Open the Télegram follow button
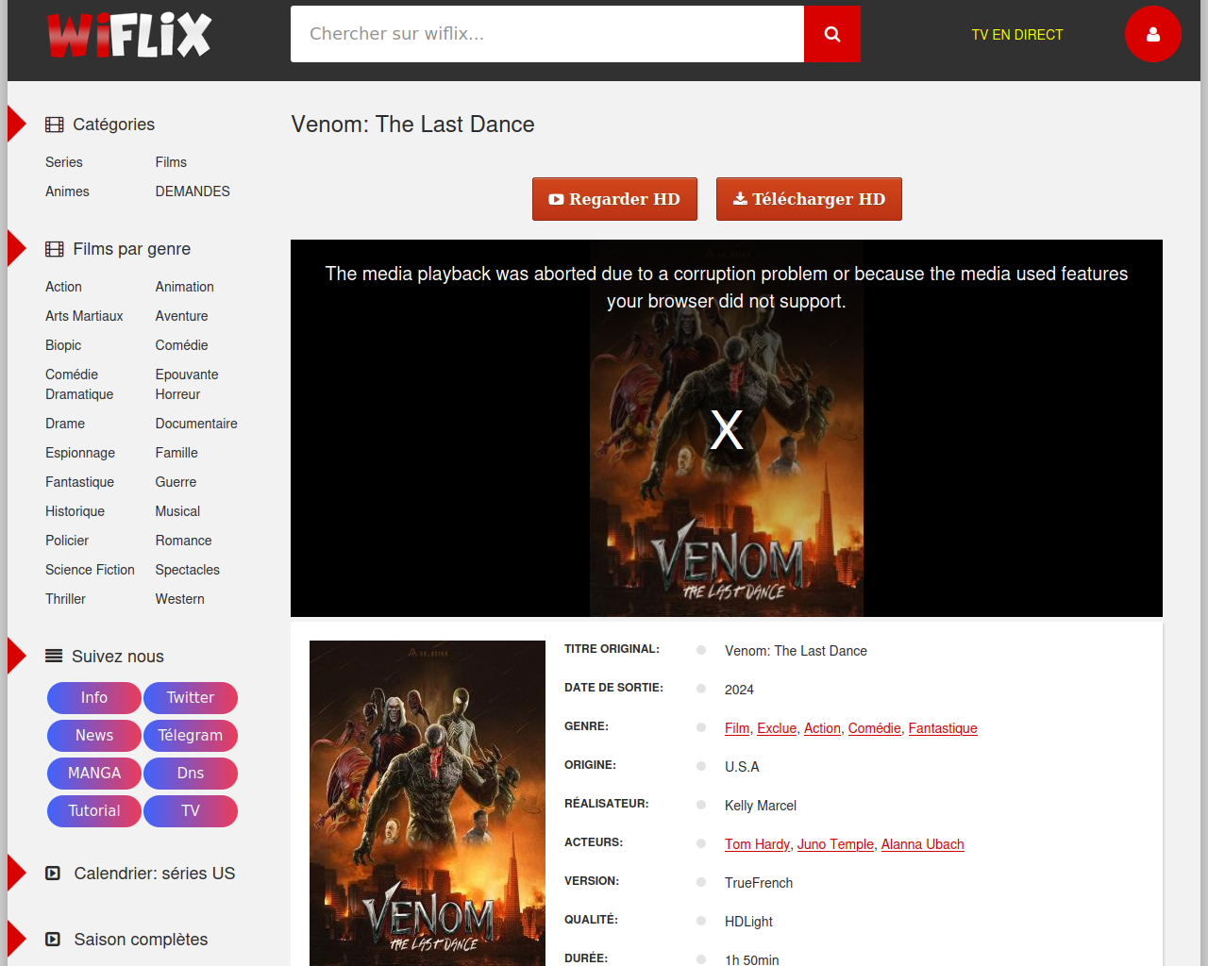This screenshot has height=966, width=1208. (x=191, y=736)
